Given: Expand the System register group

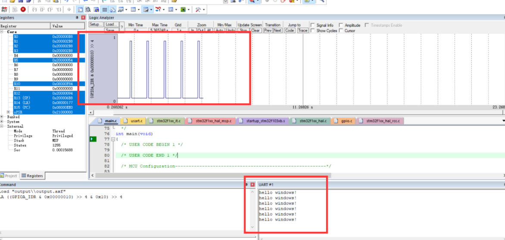Looking at the screenshot, I should (2, 122).
